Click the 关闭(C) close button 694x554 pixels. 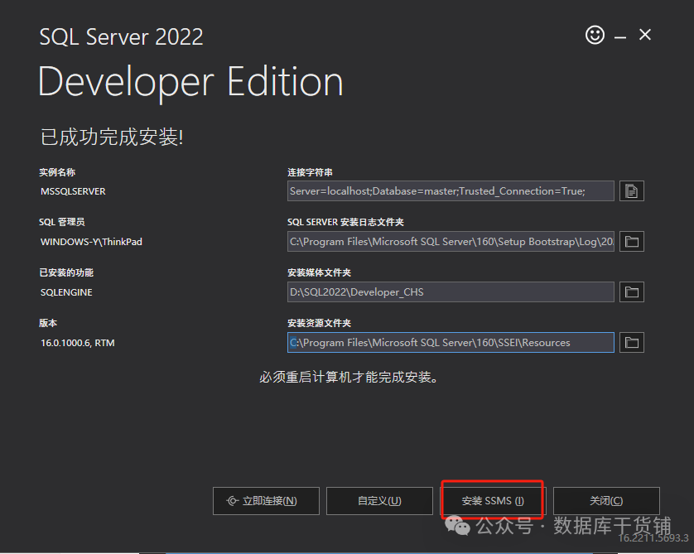[606, 501]
